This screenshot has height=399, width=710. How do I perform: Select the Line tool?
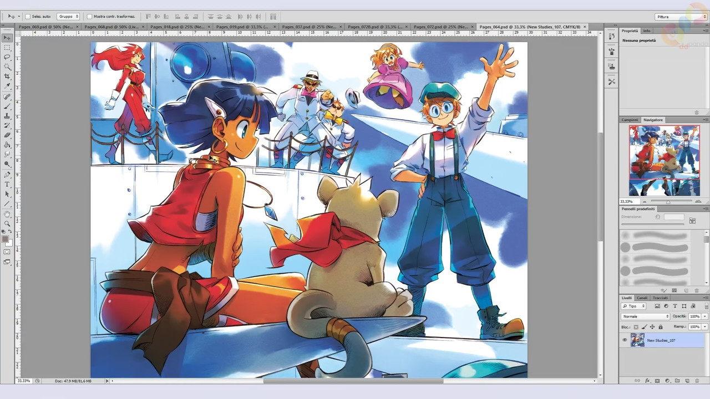7,203
